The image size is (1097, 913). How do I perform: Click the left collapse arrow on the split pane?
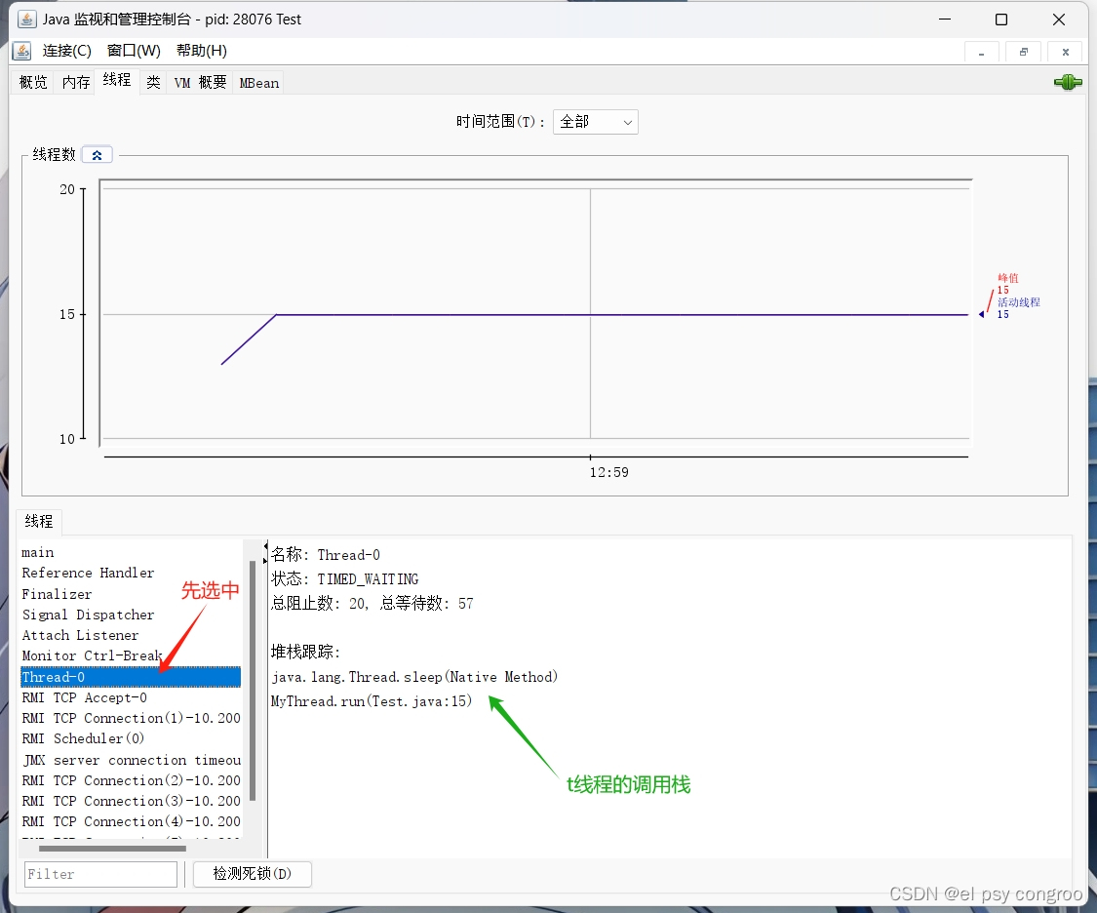click(x=266, y=546)
